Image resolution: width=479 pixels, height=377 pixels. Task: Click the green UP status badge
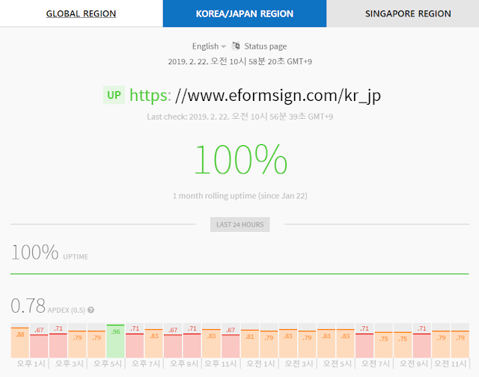tap(114, 95)
